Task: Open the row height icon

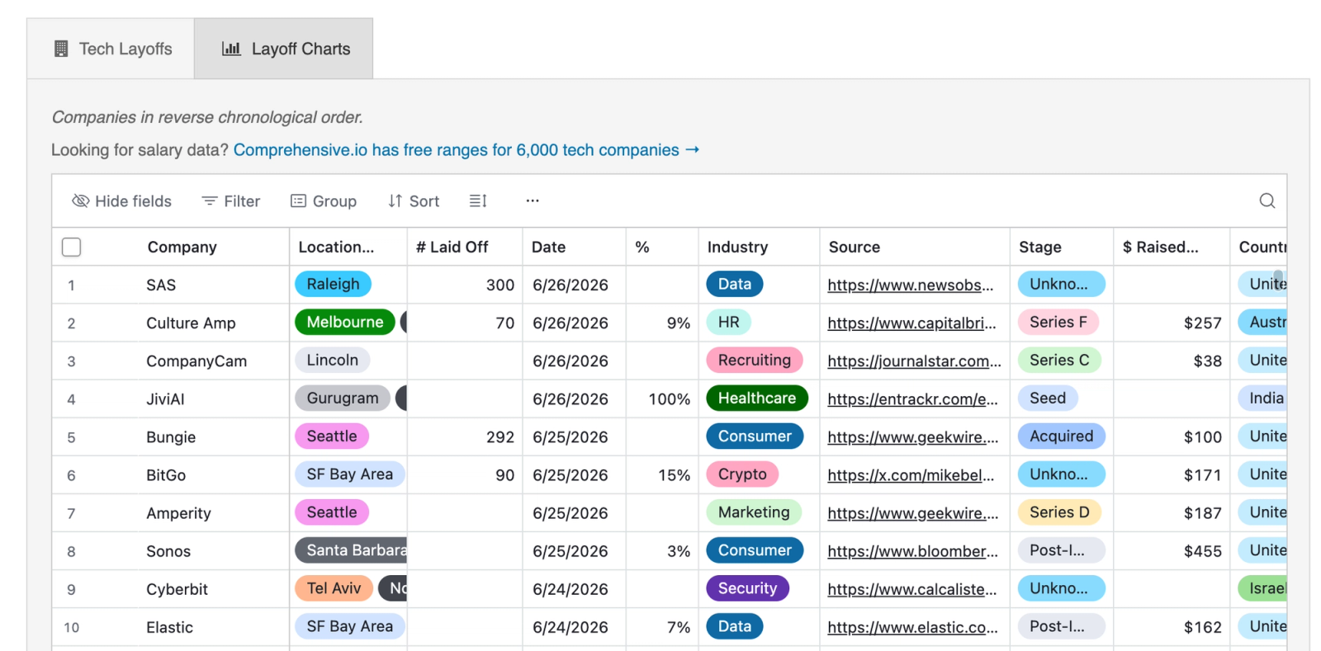Action: [x=478, y=200]
